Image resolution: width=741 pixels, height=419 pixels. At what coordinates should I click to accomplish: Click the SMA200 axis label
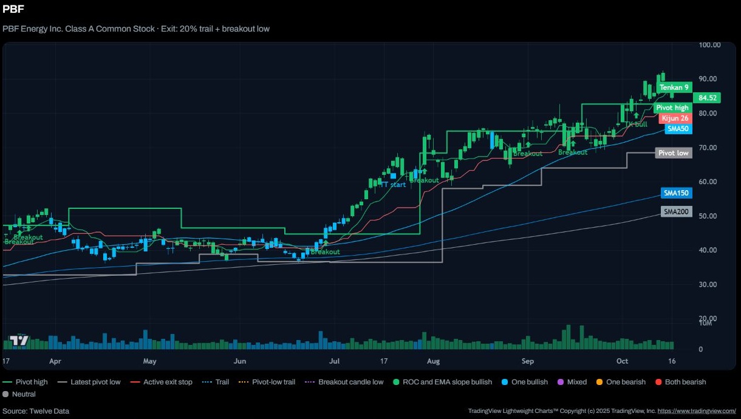676,212
